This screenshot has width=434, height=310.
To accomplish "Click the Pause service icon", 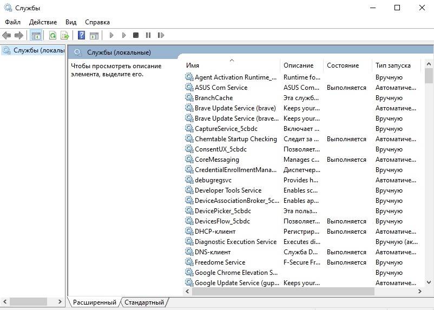I will click(x=148, y=36).
